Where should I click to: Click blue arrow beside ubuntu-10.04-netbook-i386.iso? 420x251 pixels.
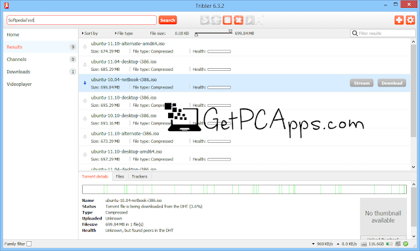(x=85, y=83)
